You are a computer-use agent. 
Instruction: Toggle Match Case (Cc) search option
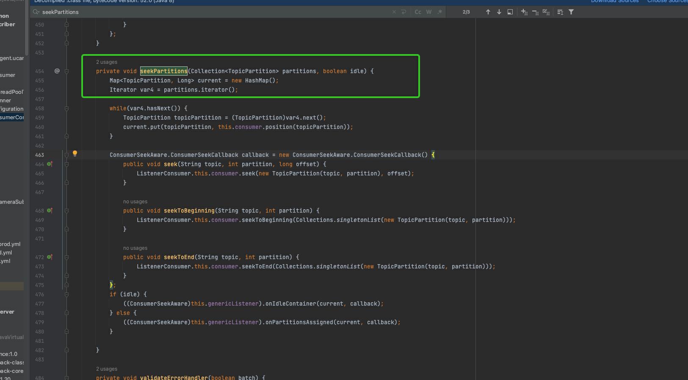tap(418, 12)
